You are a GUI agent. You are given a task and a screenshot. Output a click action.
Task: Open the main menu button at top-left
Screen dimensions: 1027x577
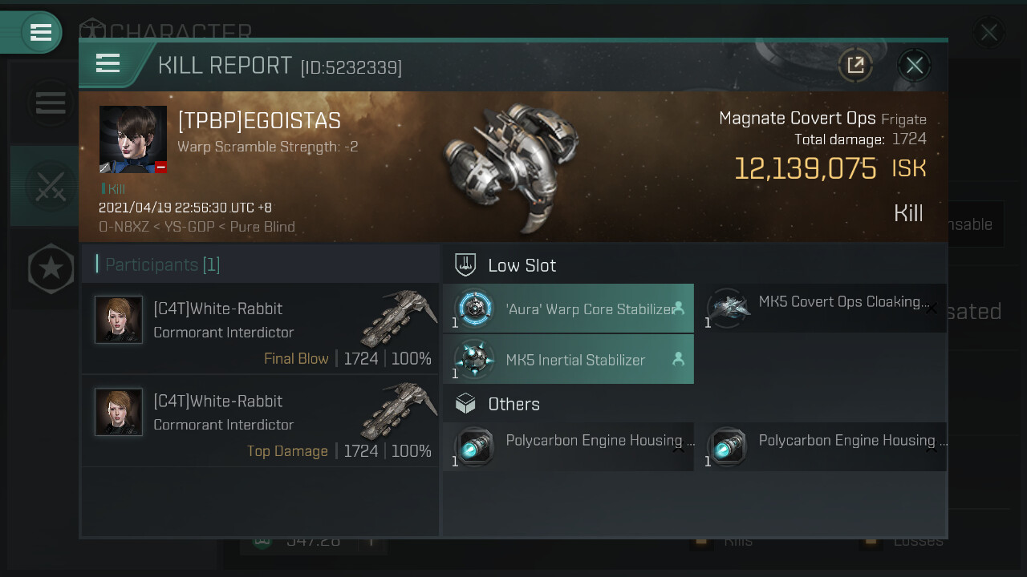point(40,32)
